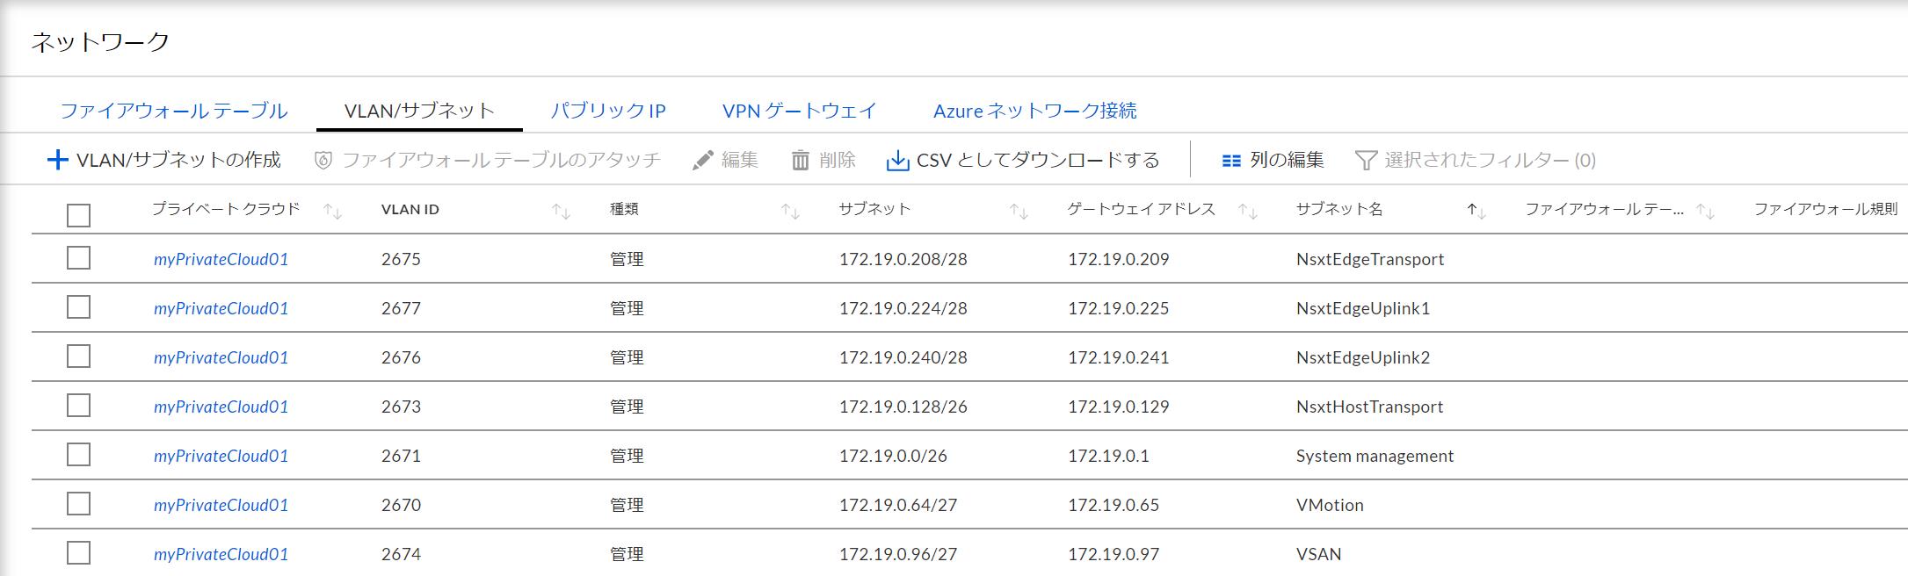Viewport: 1908px width, 576px height.
Task: Switch to the ファイアウォール テーブル tab
Action: point(173,112)
